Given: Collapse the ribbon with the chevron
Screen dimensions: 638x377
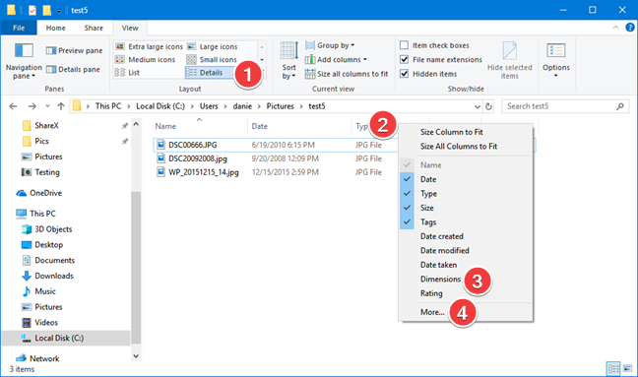Looking at the screenshot, I should [615, 28].
